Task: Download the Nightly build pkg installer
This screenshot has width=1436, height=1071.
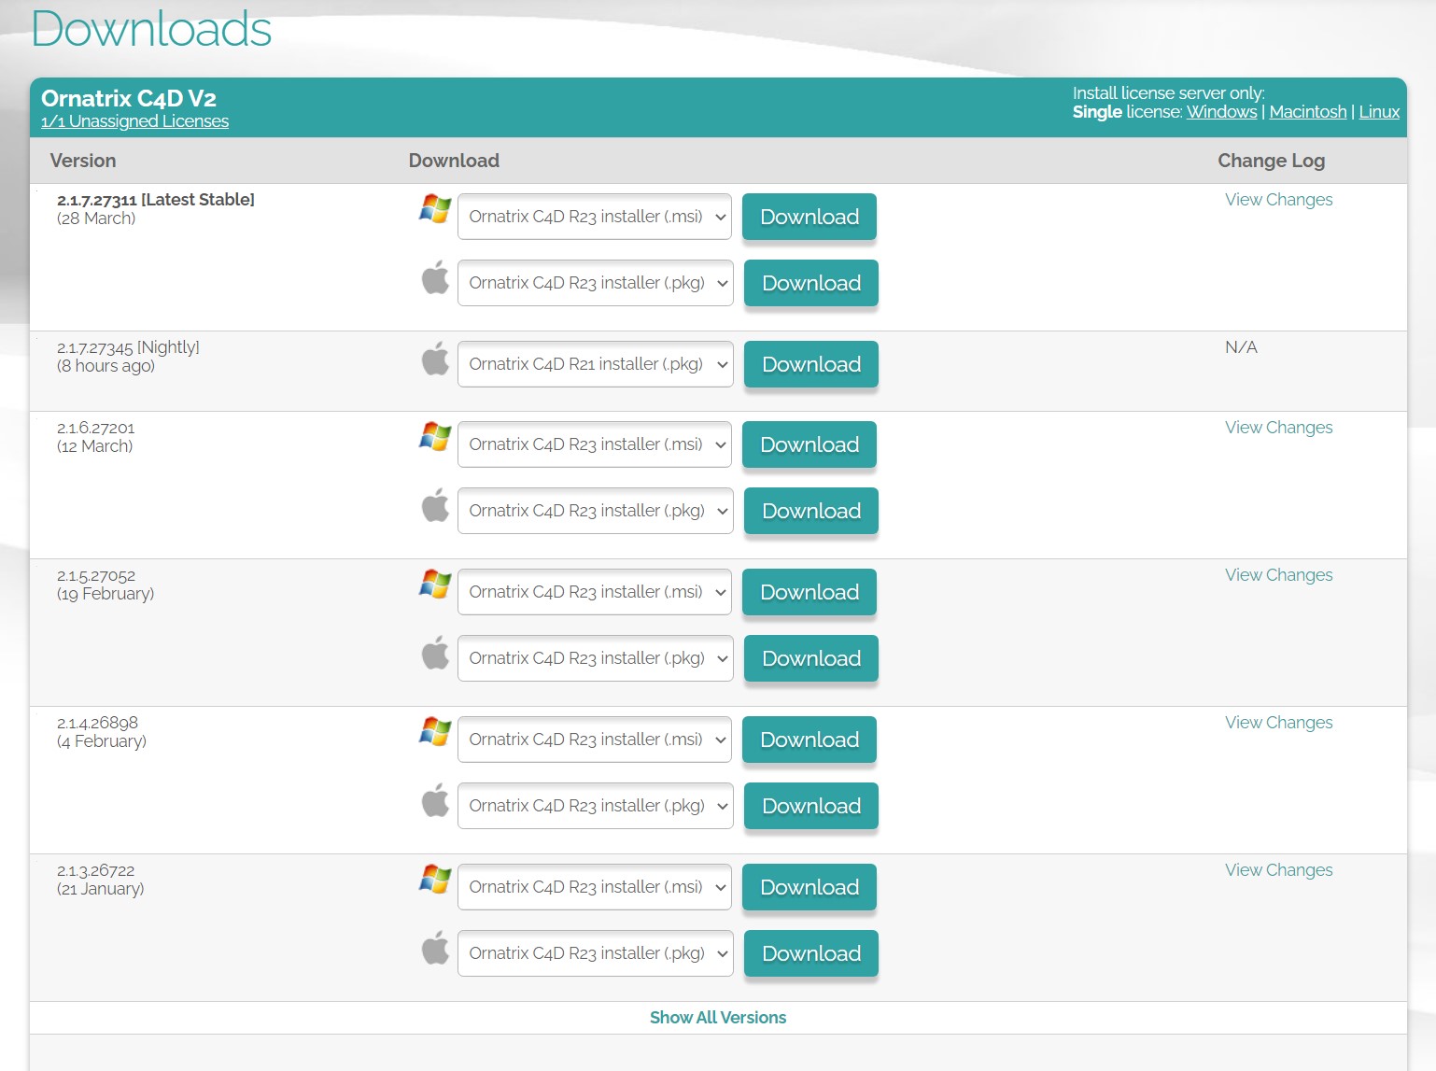Action: [810, 364]
